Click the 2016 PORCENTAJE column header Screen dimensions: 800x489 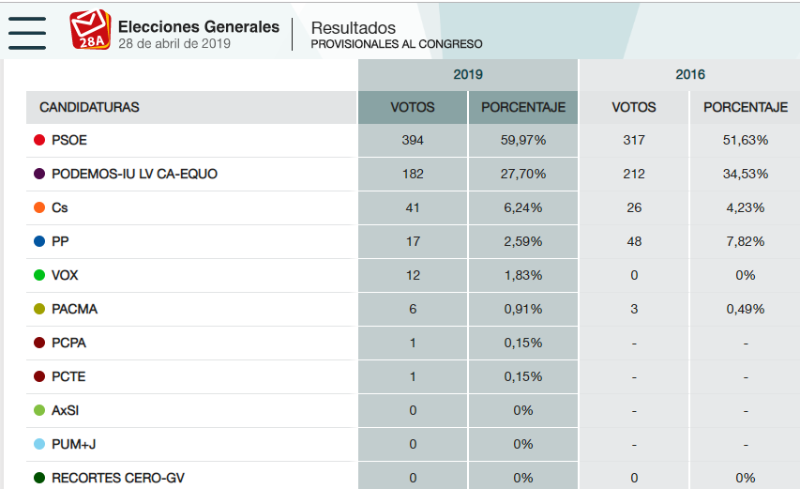[746, 107]
